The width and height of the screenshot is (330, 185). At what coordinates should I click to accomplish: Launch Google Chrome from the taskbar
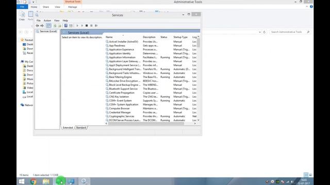pyautogui.click(x=33, y=181)
